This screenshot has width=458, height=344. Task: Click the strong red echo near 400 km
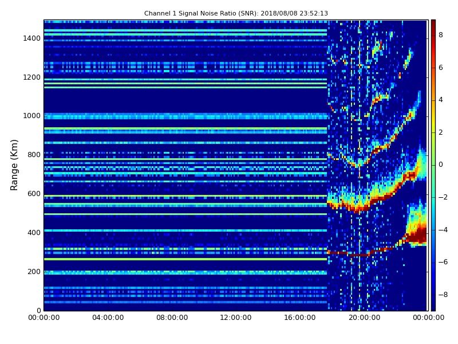click(x=418, y=235)
